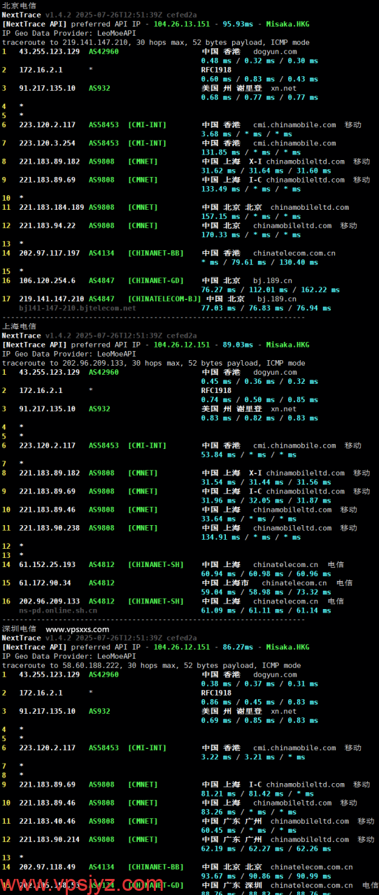The width and height of the screenshot is (379, 895).
Task: Click the '130.40 ms' value
Action: click(299, 262)
